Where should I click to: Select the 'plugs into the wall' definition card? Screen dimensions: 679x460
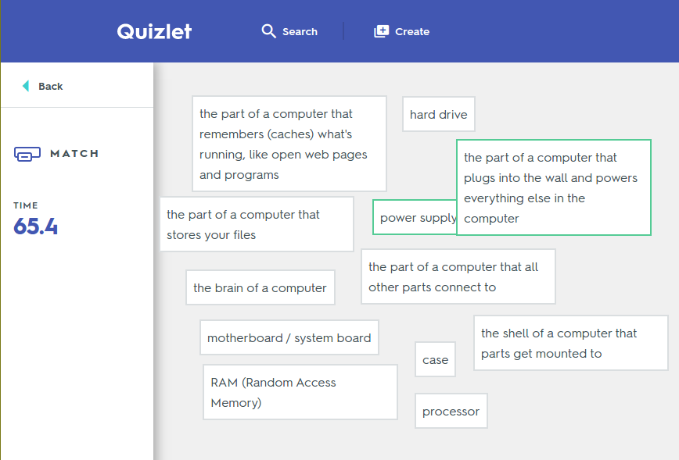click(554, 187)
